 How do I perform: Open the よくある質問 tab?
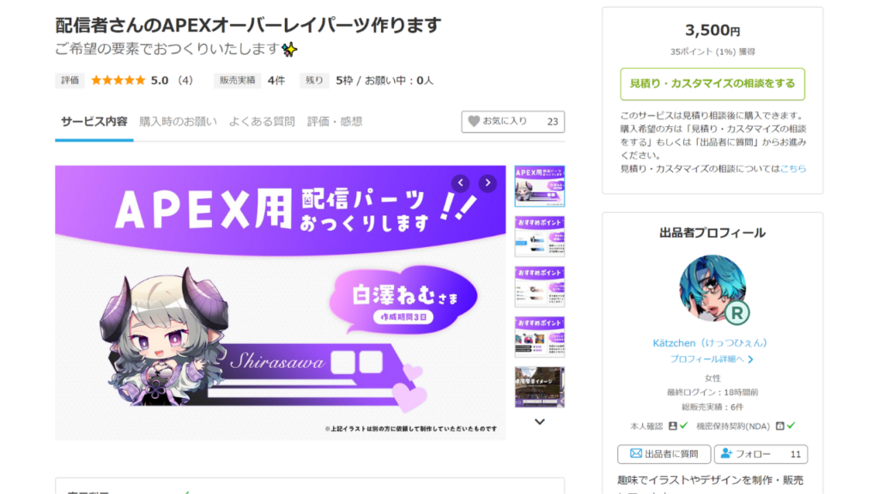coord(262,122)
